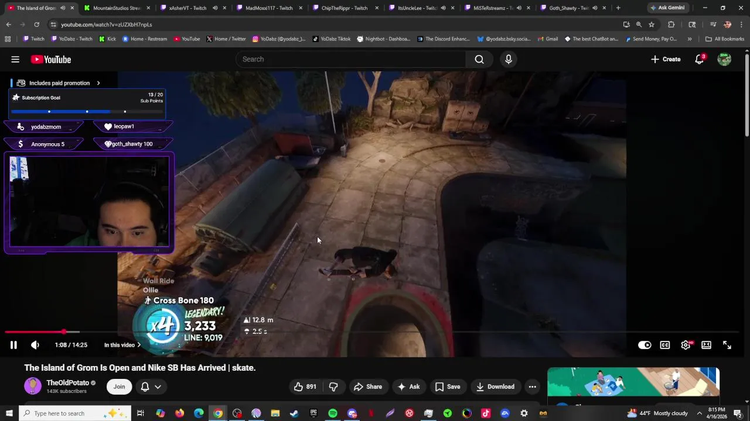Go to YouTube home via the logo
This screenshot has height=421, width=750.
point(51,59)
